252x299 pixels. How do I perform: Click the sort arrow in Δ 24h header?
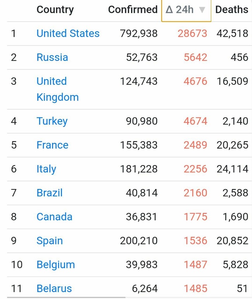pyautogui.click(x=202, y=10)
